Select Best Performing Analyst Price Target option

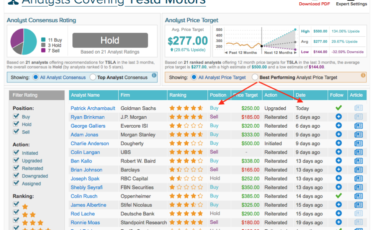[x=255, y=77]
